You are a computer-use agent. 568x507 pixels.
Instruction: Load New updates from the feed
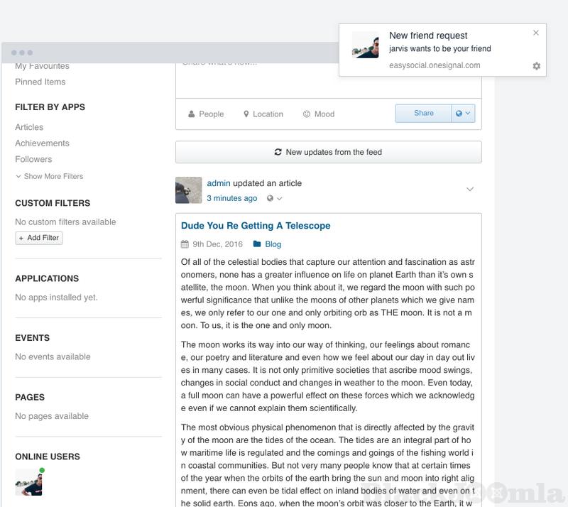[328, 152]
